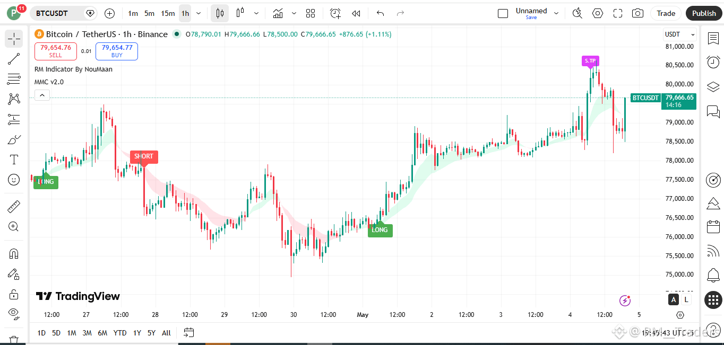Open the notifications bell panel
724x345 pixels.
pos(713,275)
